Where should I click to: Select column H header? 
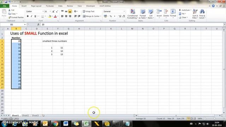click(79, 29)
